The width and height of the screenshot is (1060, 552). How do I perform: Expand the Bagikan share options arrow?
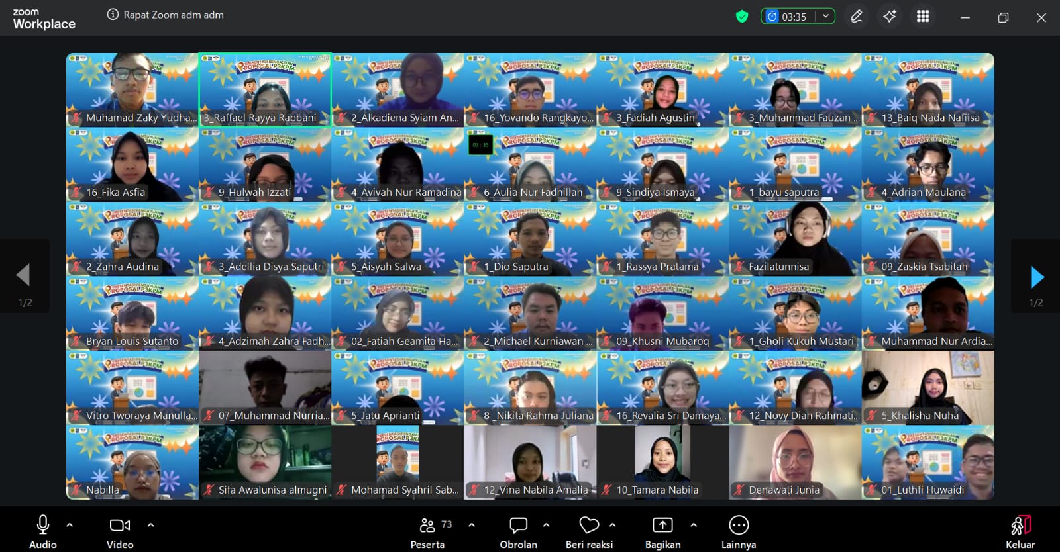coord(694,525)
